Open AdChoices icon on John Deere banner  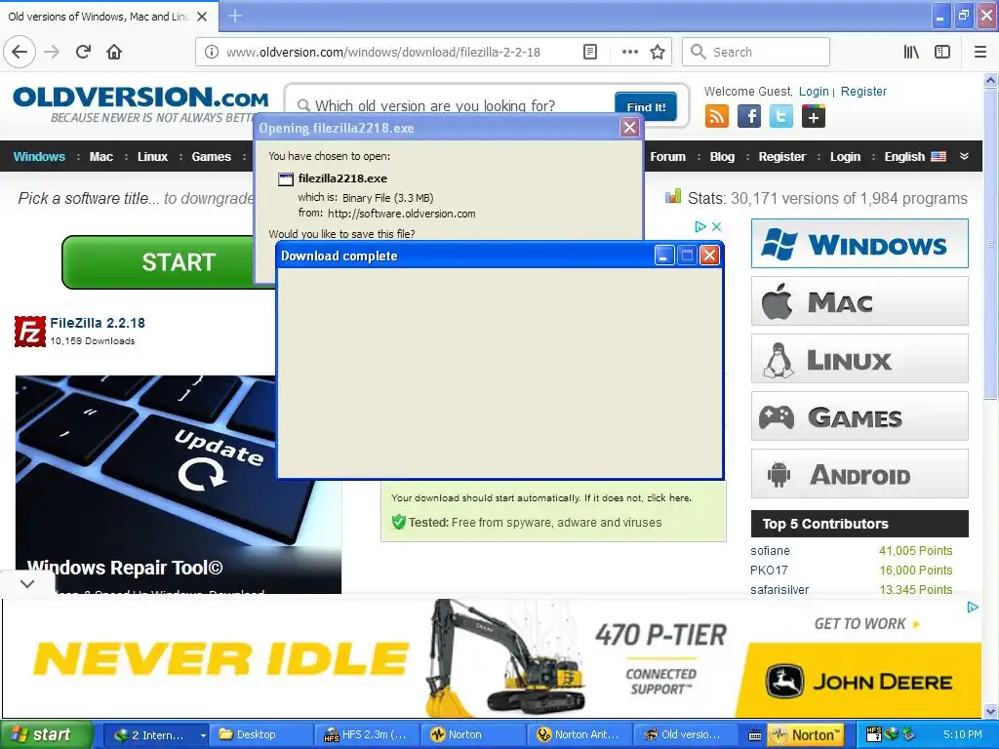coord(973,607)
